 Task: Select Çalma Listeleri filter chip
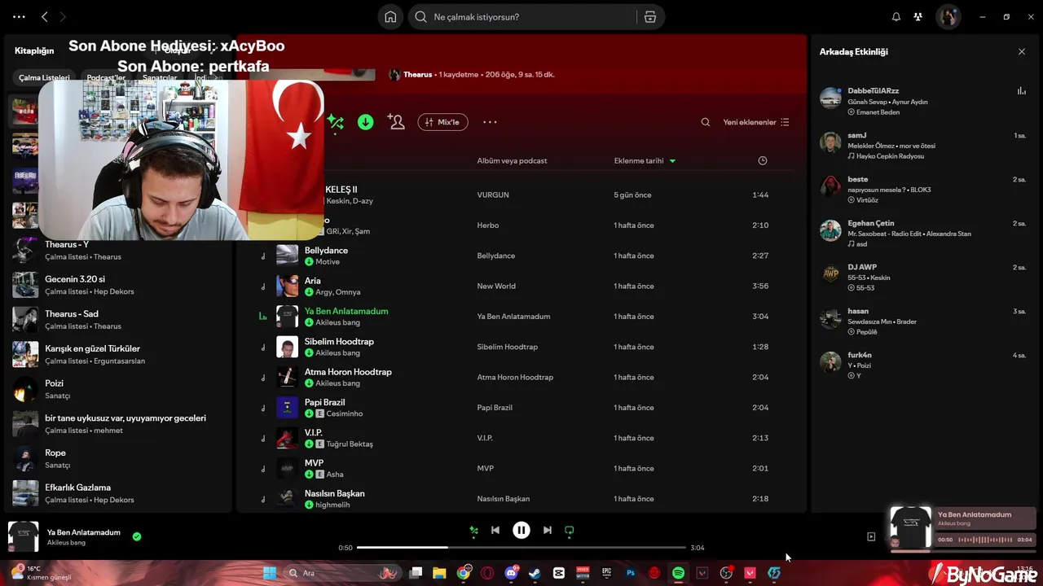(44, 78)
